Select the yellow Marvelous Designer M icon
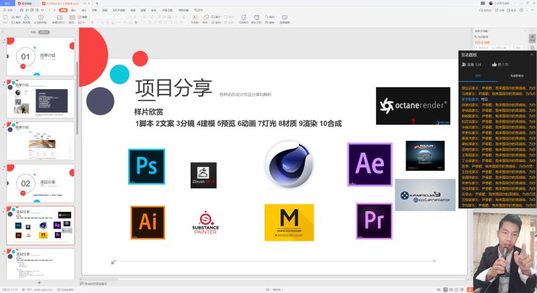 coord(289,223)
